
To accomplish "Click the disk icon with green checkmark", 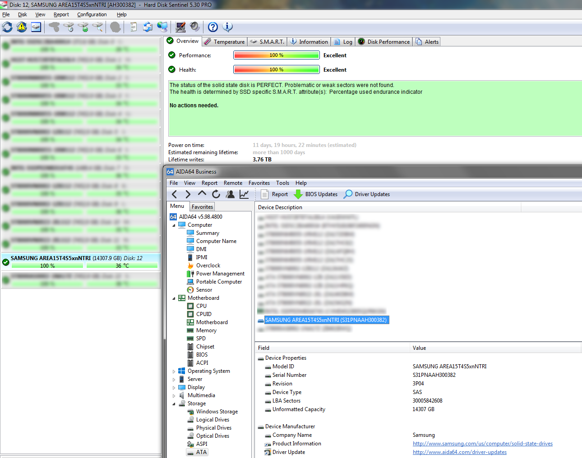I will [x=83, y=27].
